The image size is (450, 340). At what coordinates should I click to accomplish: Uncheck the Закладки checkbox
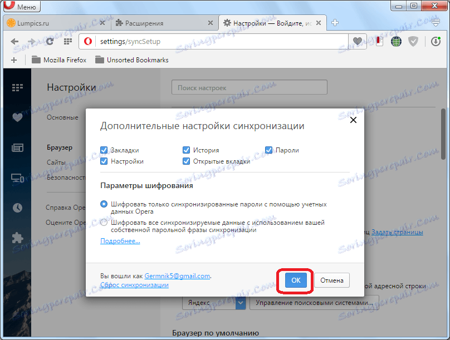pyautogui.click(x=104, y=150)
